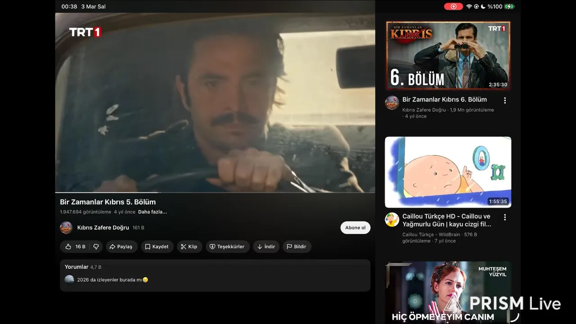The width and height of the screenshot is (576, 324).
Task: Like the video with thumbs up
Action: pos(74,247)
